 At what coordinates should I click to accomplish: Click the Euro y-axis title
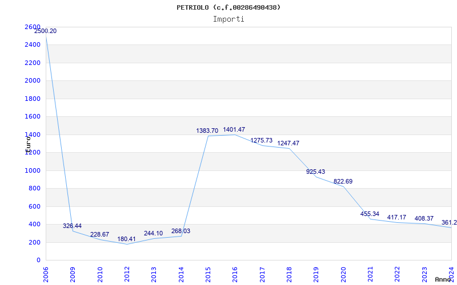27,142
